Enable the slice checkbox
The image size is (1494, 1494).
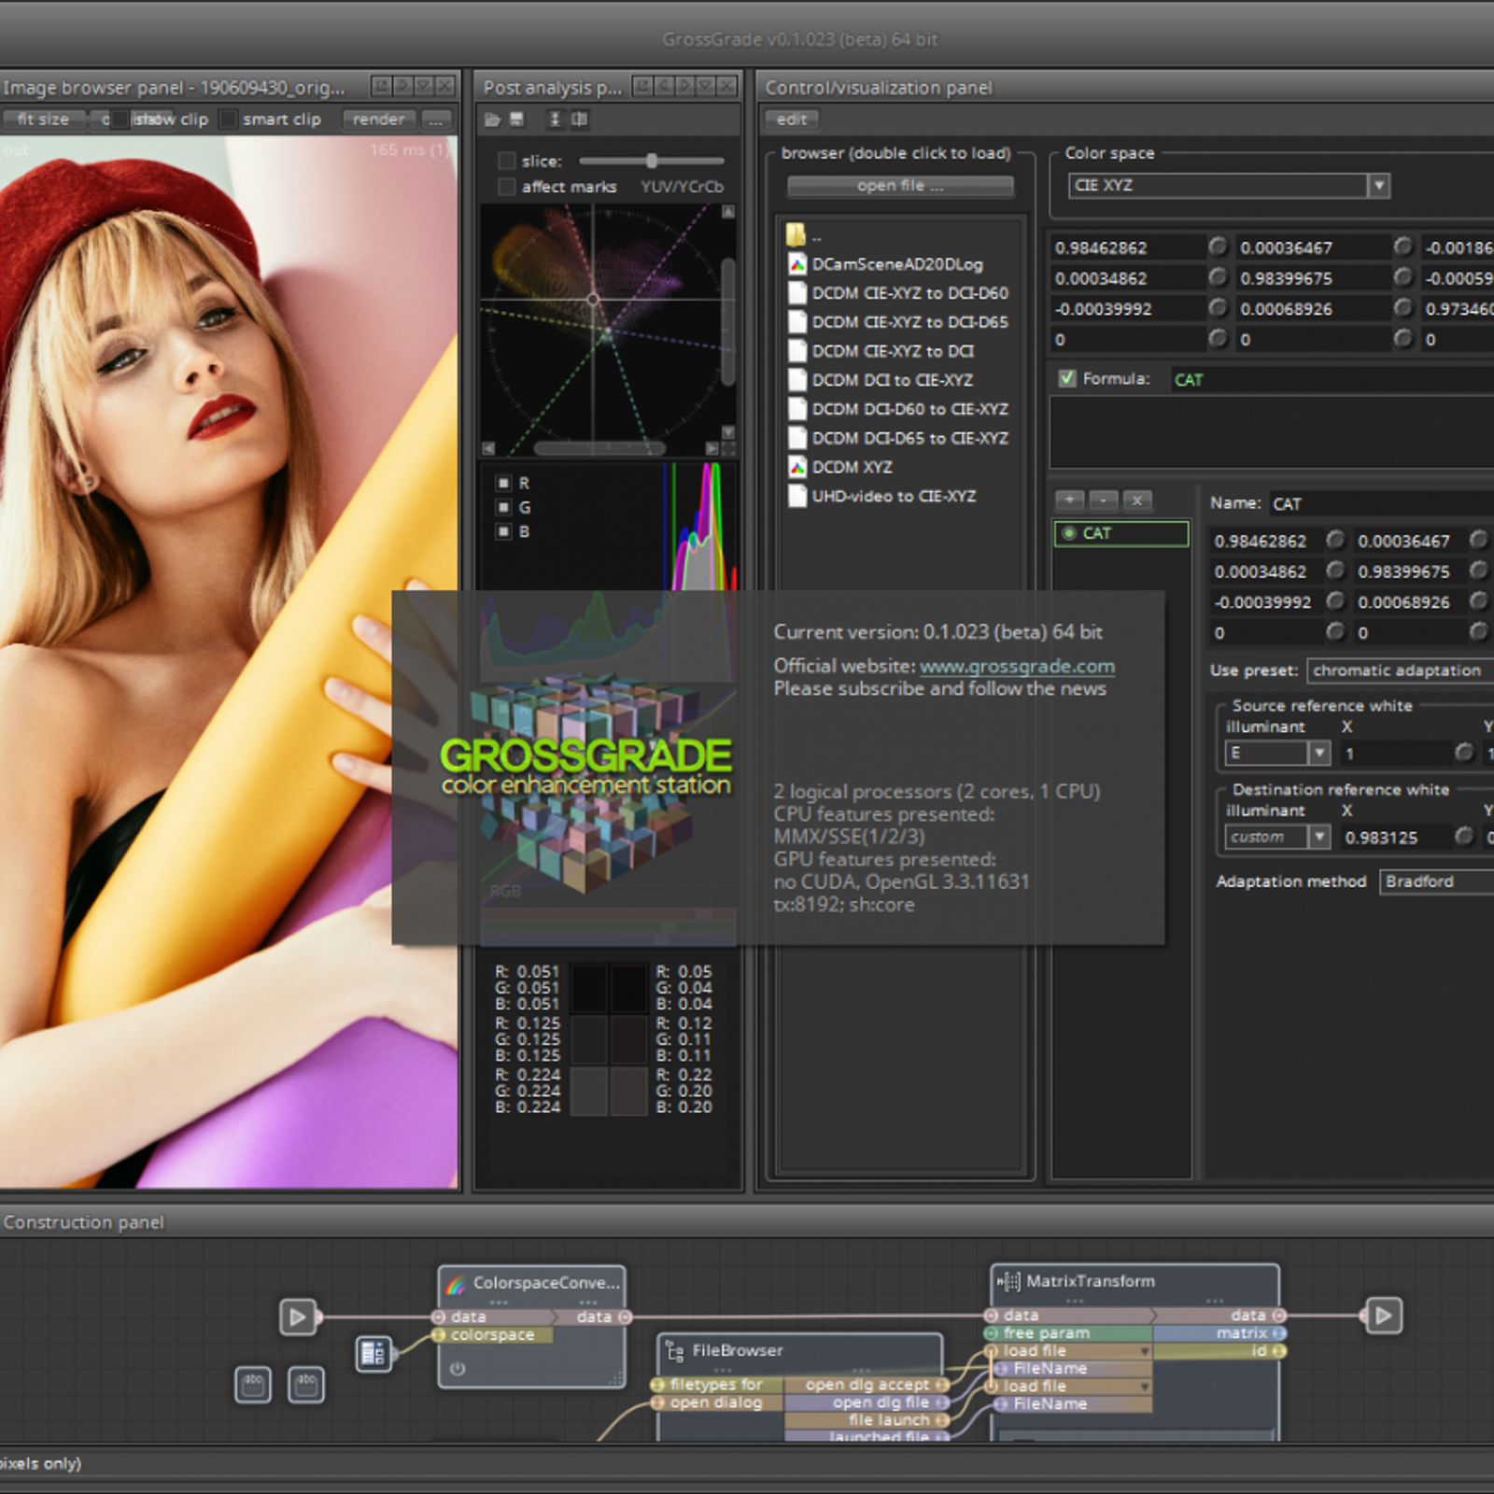pos(505,160)
